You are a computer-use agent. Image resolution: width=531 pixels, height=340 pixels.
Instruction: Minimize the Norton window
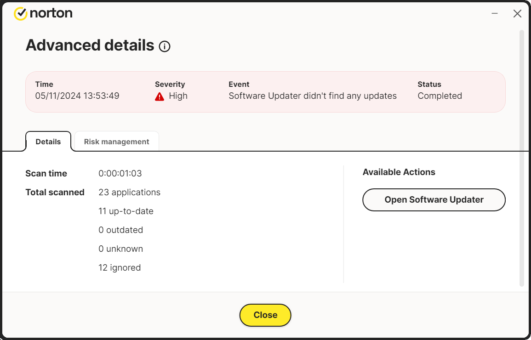[495, 14]
